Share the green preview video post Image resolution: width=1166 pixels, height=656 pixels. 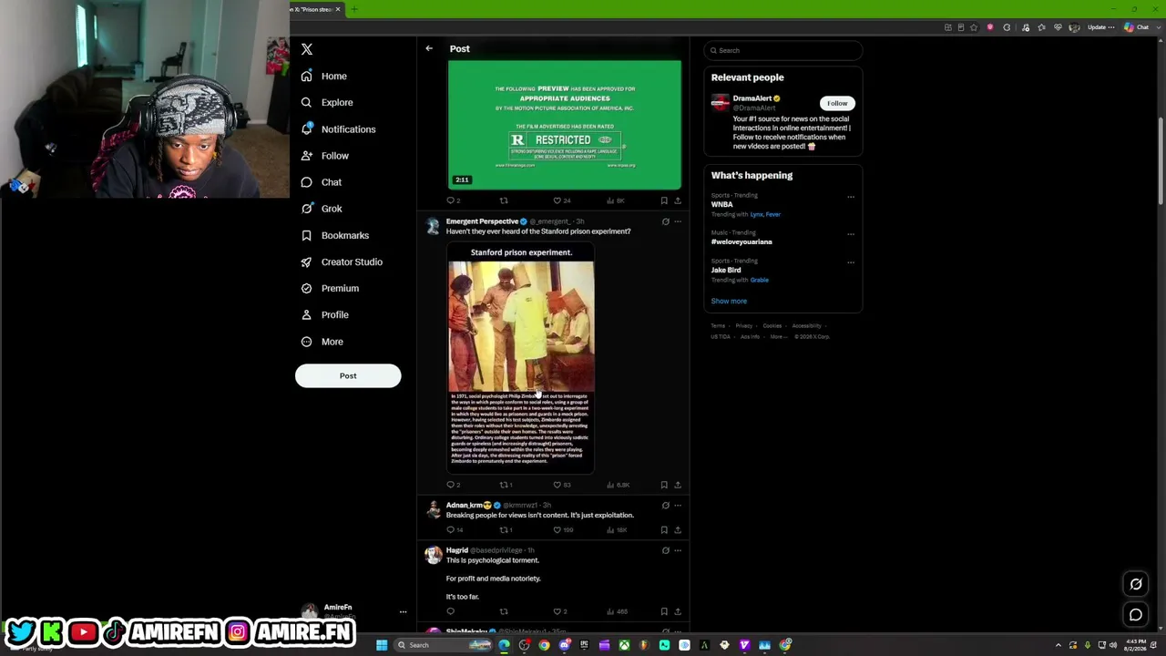[x=678, y=200]
